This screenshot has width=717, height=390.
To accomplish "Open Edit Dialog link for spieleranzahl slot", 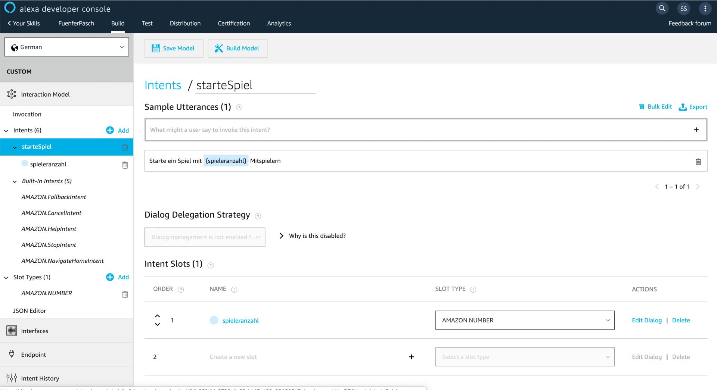I will coord(646,320).
